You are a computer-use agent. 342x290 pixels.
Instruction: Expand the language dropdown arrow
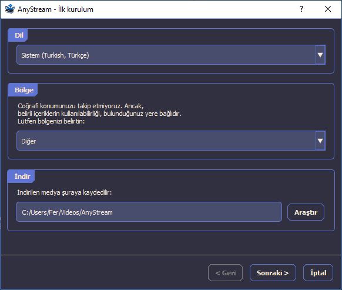[x=320, y=55]
